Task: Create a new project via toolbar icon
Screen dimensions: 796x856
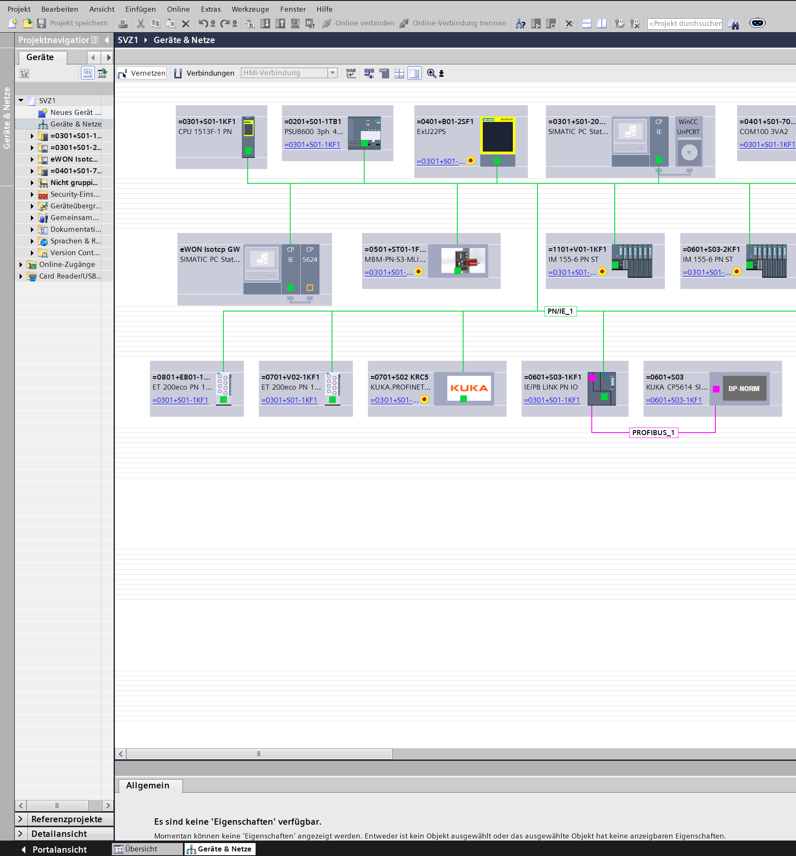Action: point(13,23)
